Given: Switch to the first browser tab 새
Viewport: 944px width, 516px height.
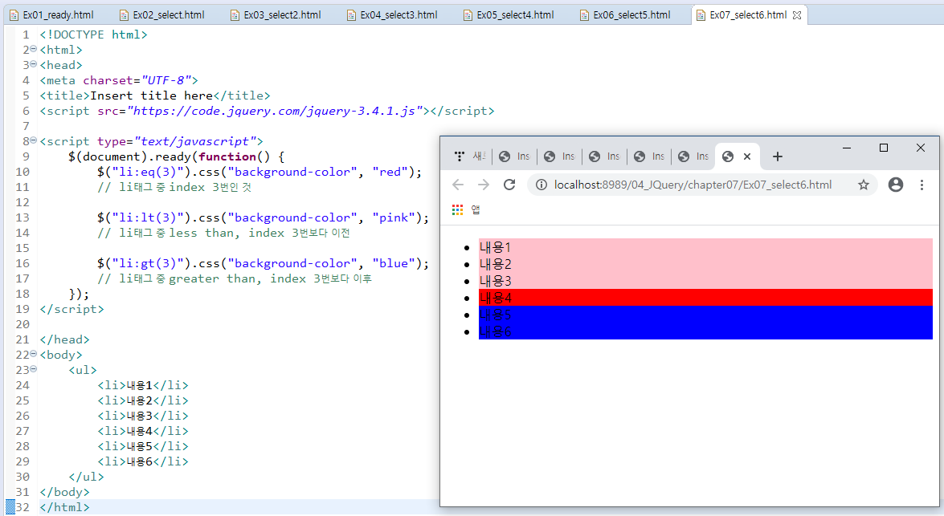Looking at the screenshot, I should tap(470, 156).
